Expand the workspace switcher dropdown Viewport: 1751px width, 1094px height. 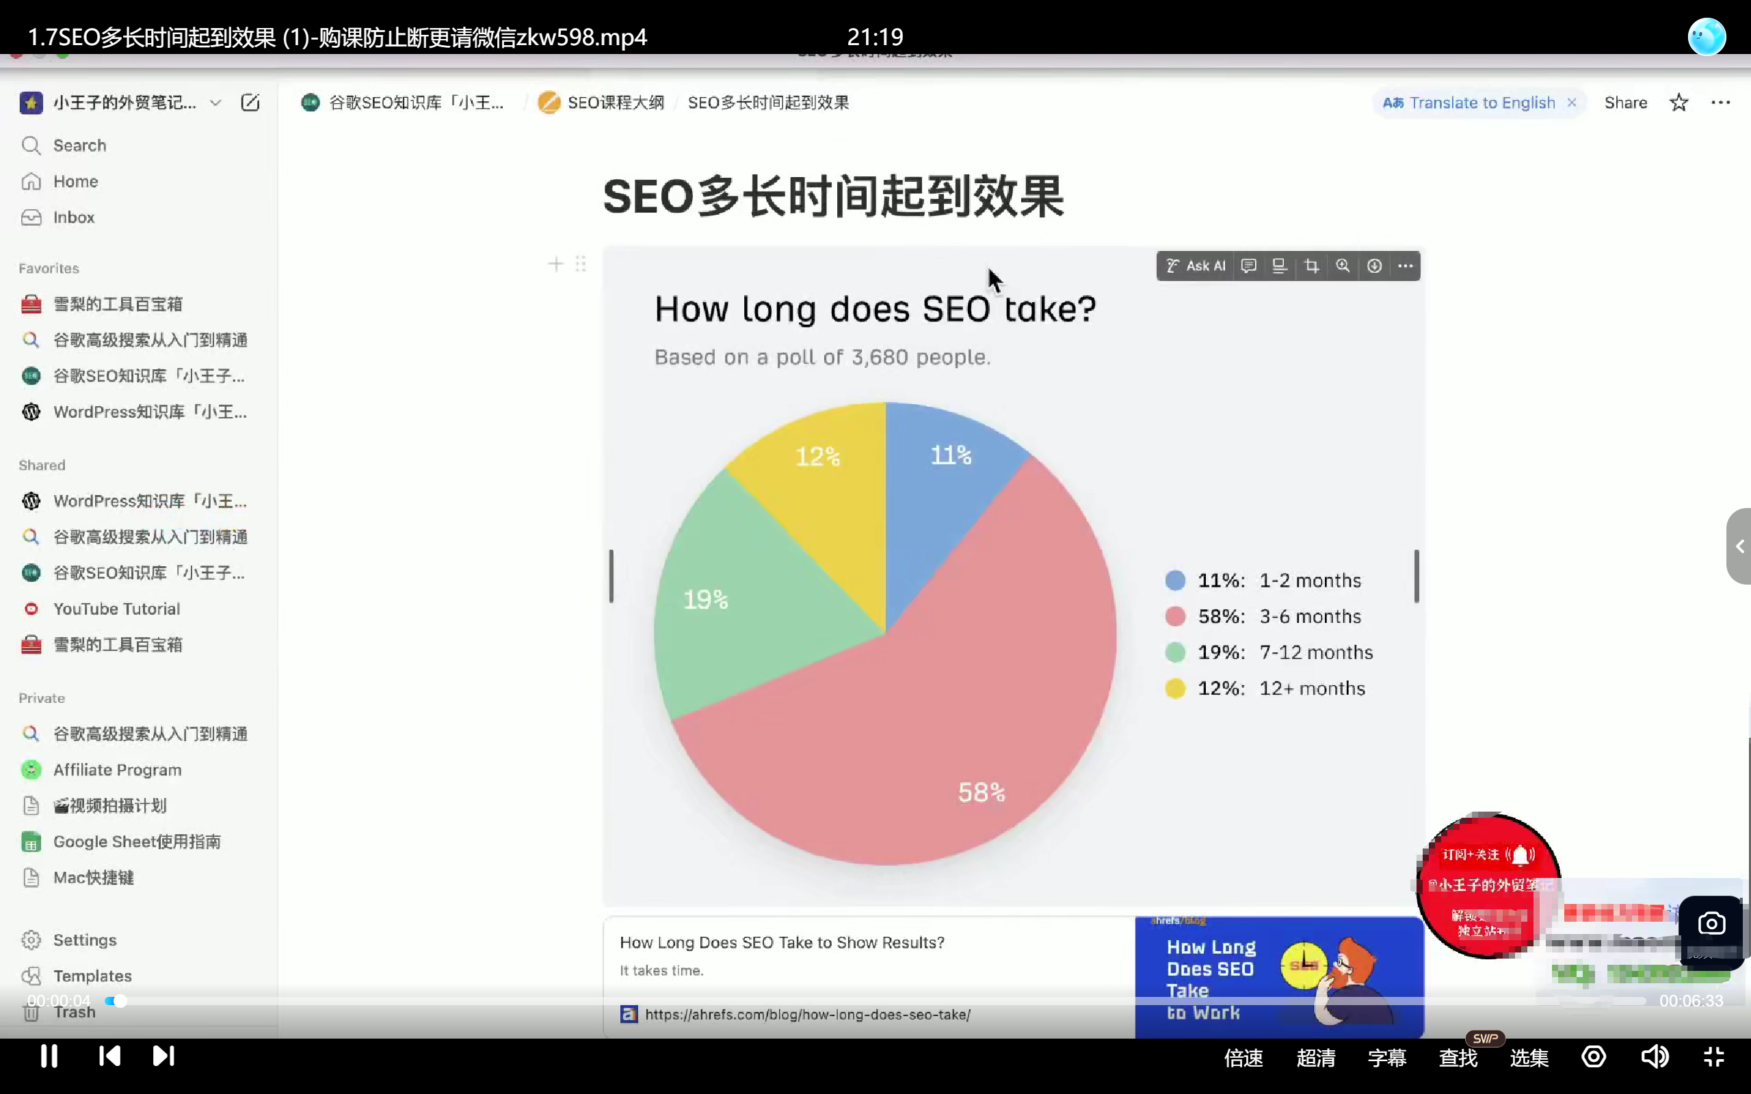(215, 103)
